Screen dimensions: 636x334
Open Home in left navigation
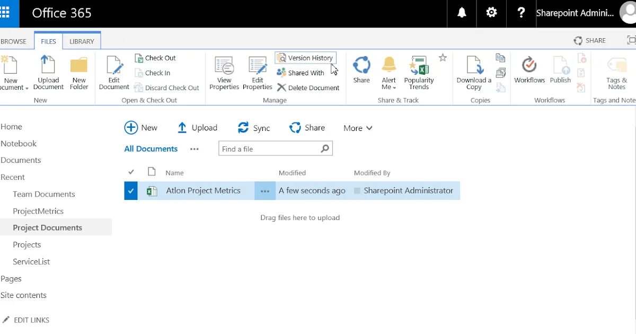(x=11, y=127)
